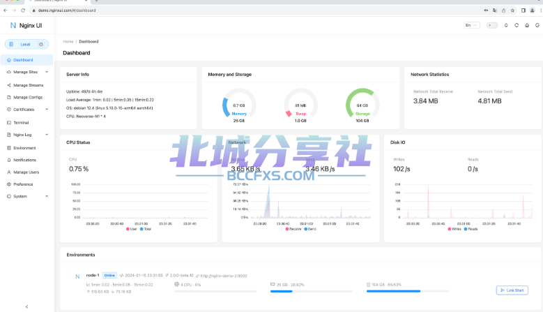Click the Storage usage gauge

click(362, 105)
